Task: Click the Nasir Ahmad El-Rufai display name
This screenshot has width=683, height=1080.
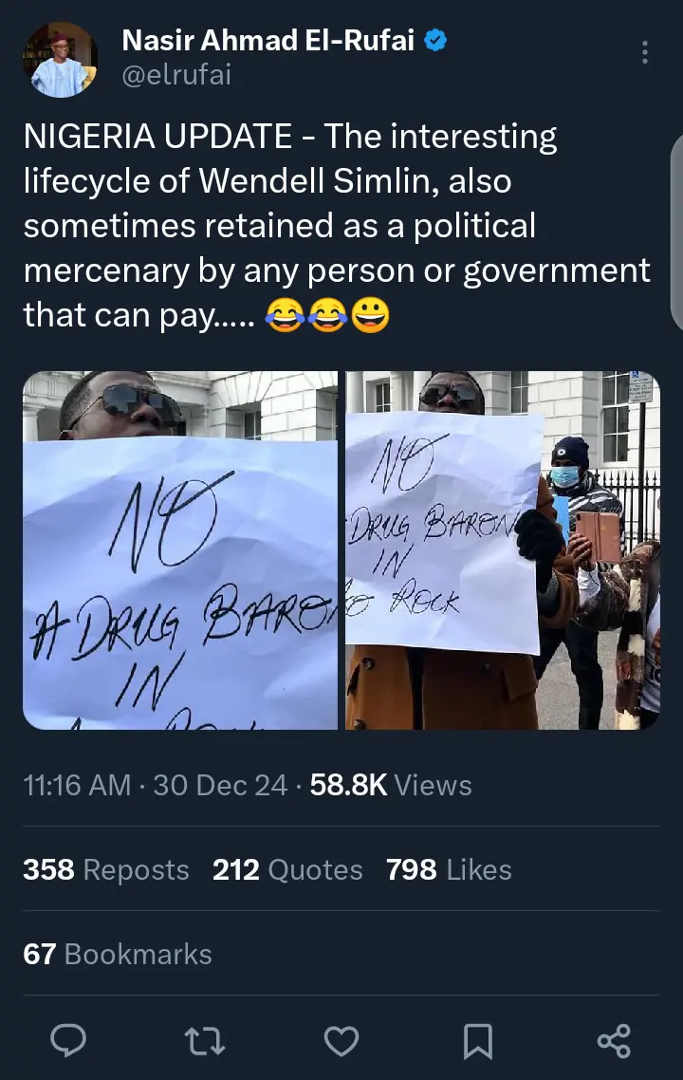Action: pos(268,40)
